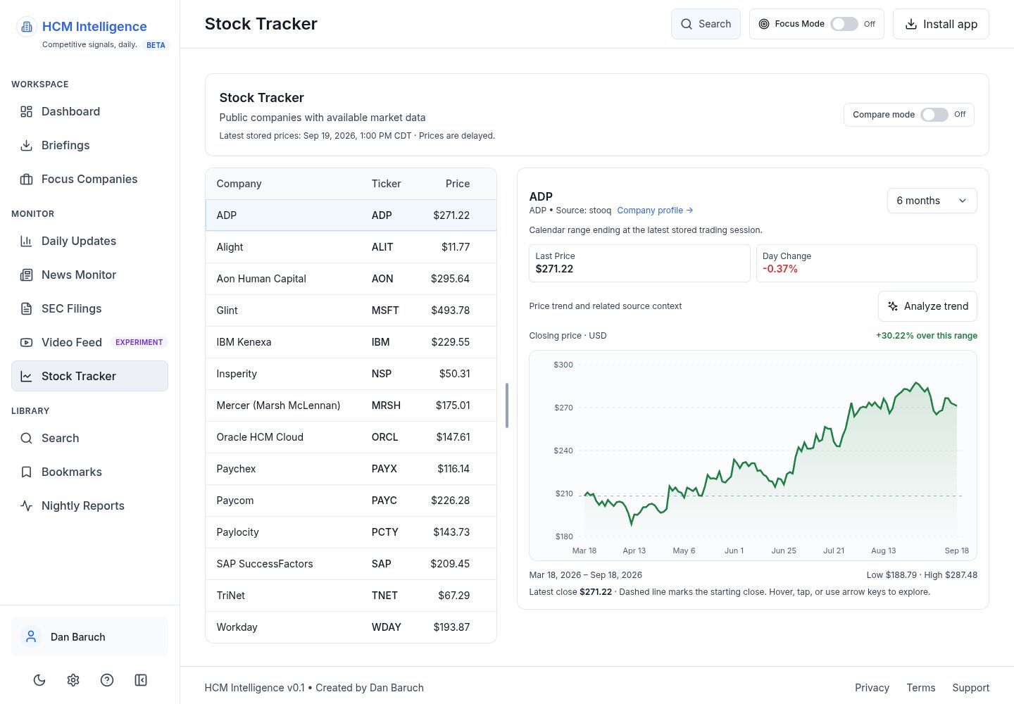The height and width of the screenshot is (704, 1014).
Task: Click the Dashboard grid icon
Action: tap(27, 111)
